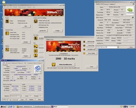This screenshot has height=108, width=136.
Task: Click the Close button in GPU-Z
Action: click(131, 47)
